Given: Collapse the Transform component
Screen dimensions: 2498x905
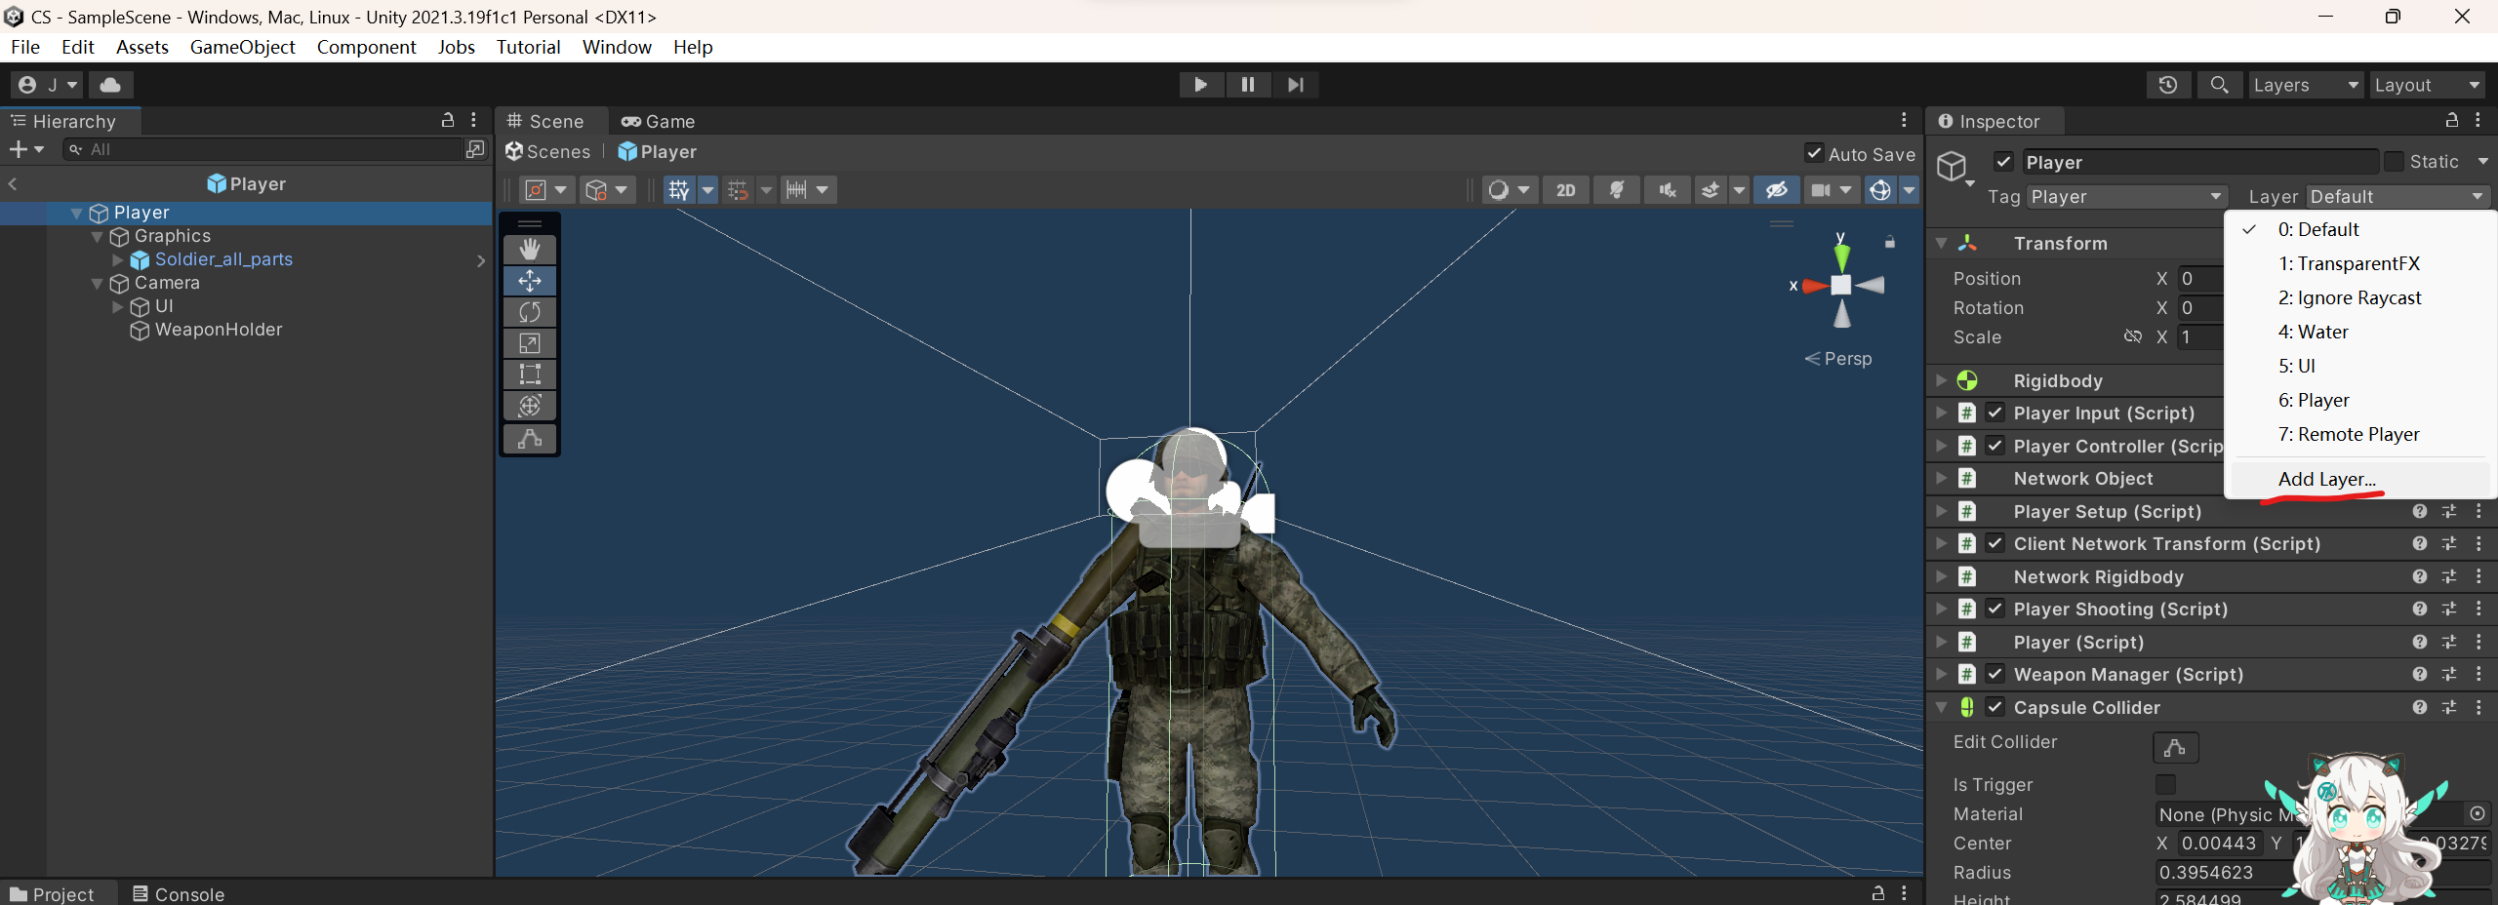Looking at the screenshot, I should [x=1942, y=243].
